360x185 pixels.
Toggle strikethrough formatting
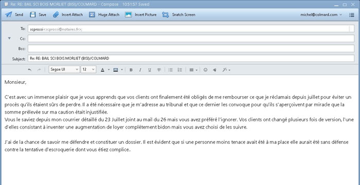(x=159, y=70)
